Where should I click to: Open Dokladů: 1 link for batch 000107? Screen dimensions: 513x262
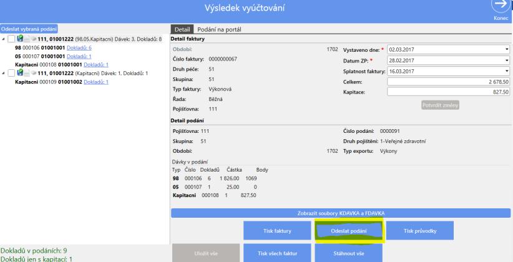[79, 56]
